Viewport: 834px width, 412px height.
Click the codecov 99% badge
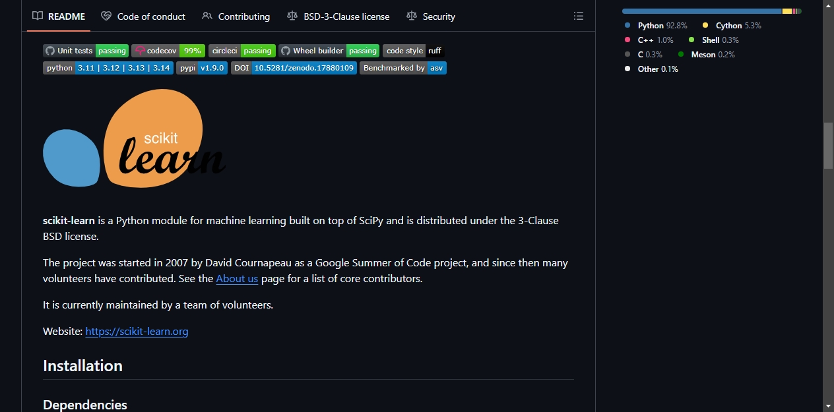pyautogui.click(x=168, y=51)
